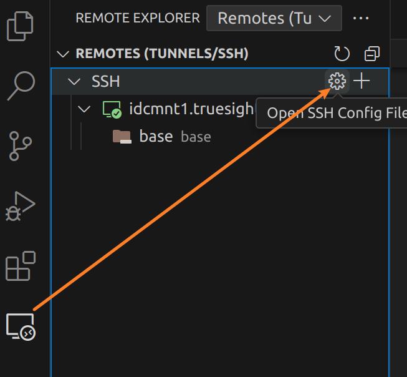Viewport: 407px width, 377px height.
Task: Collapse the idcmnt1.truesigh host chevron
Action: click(84, 110)
